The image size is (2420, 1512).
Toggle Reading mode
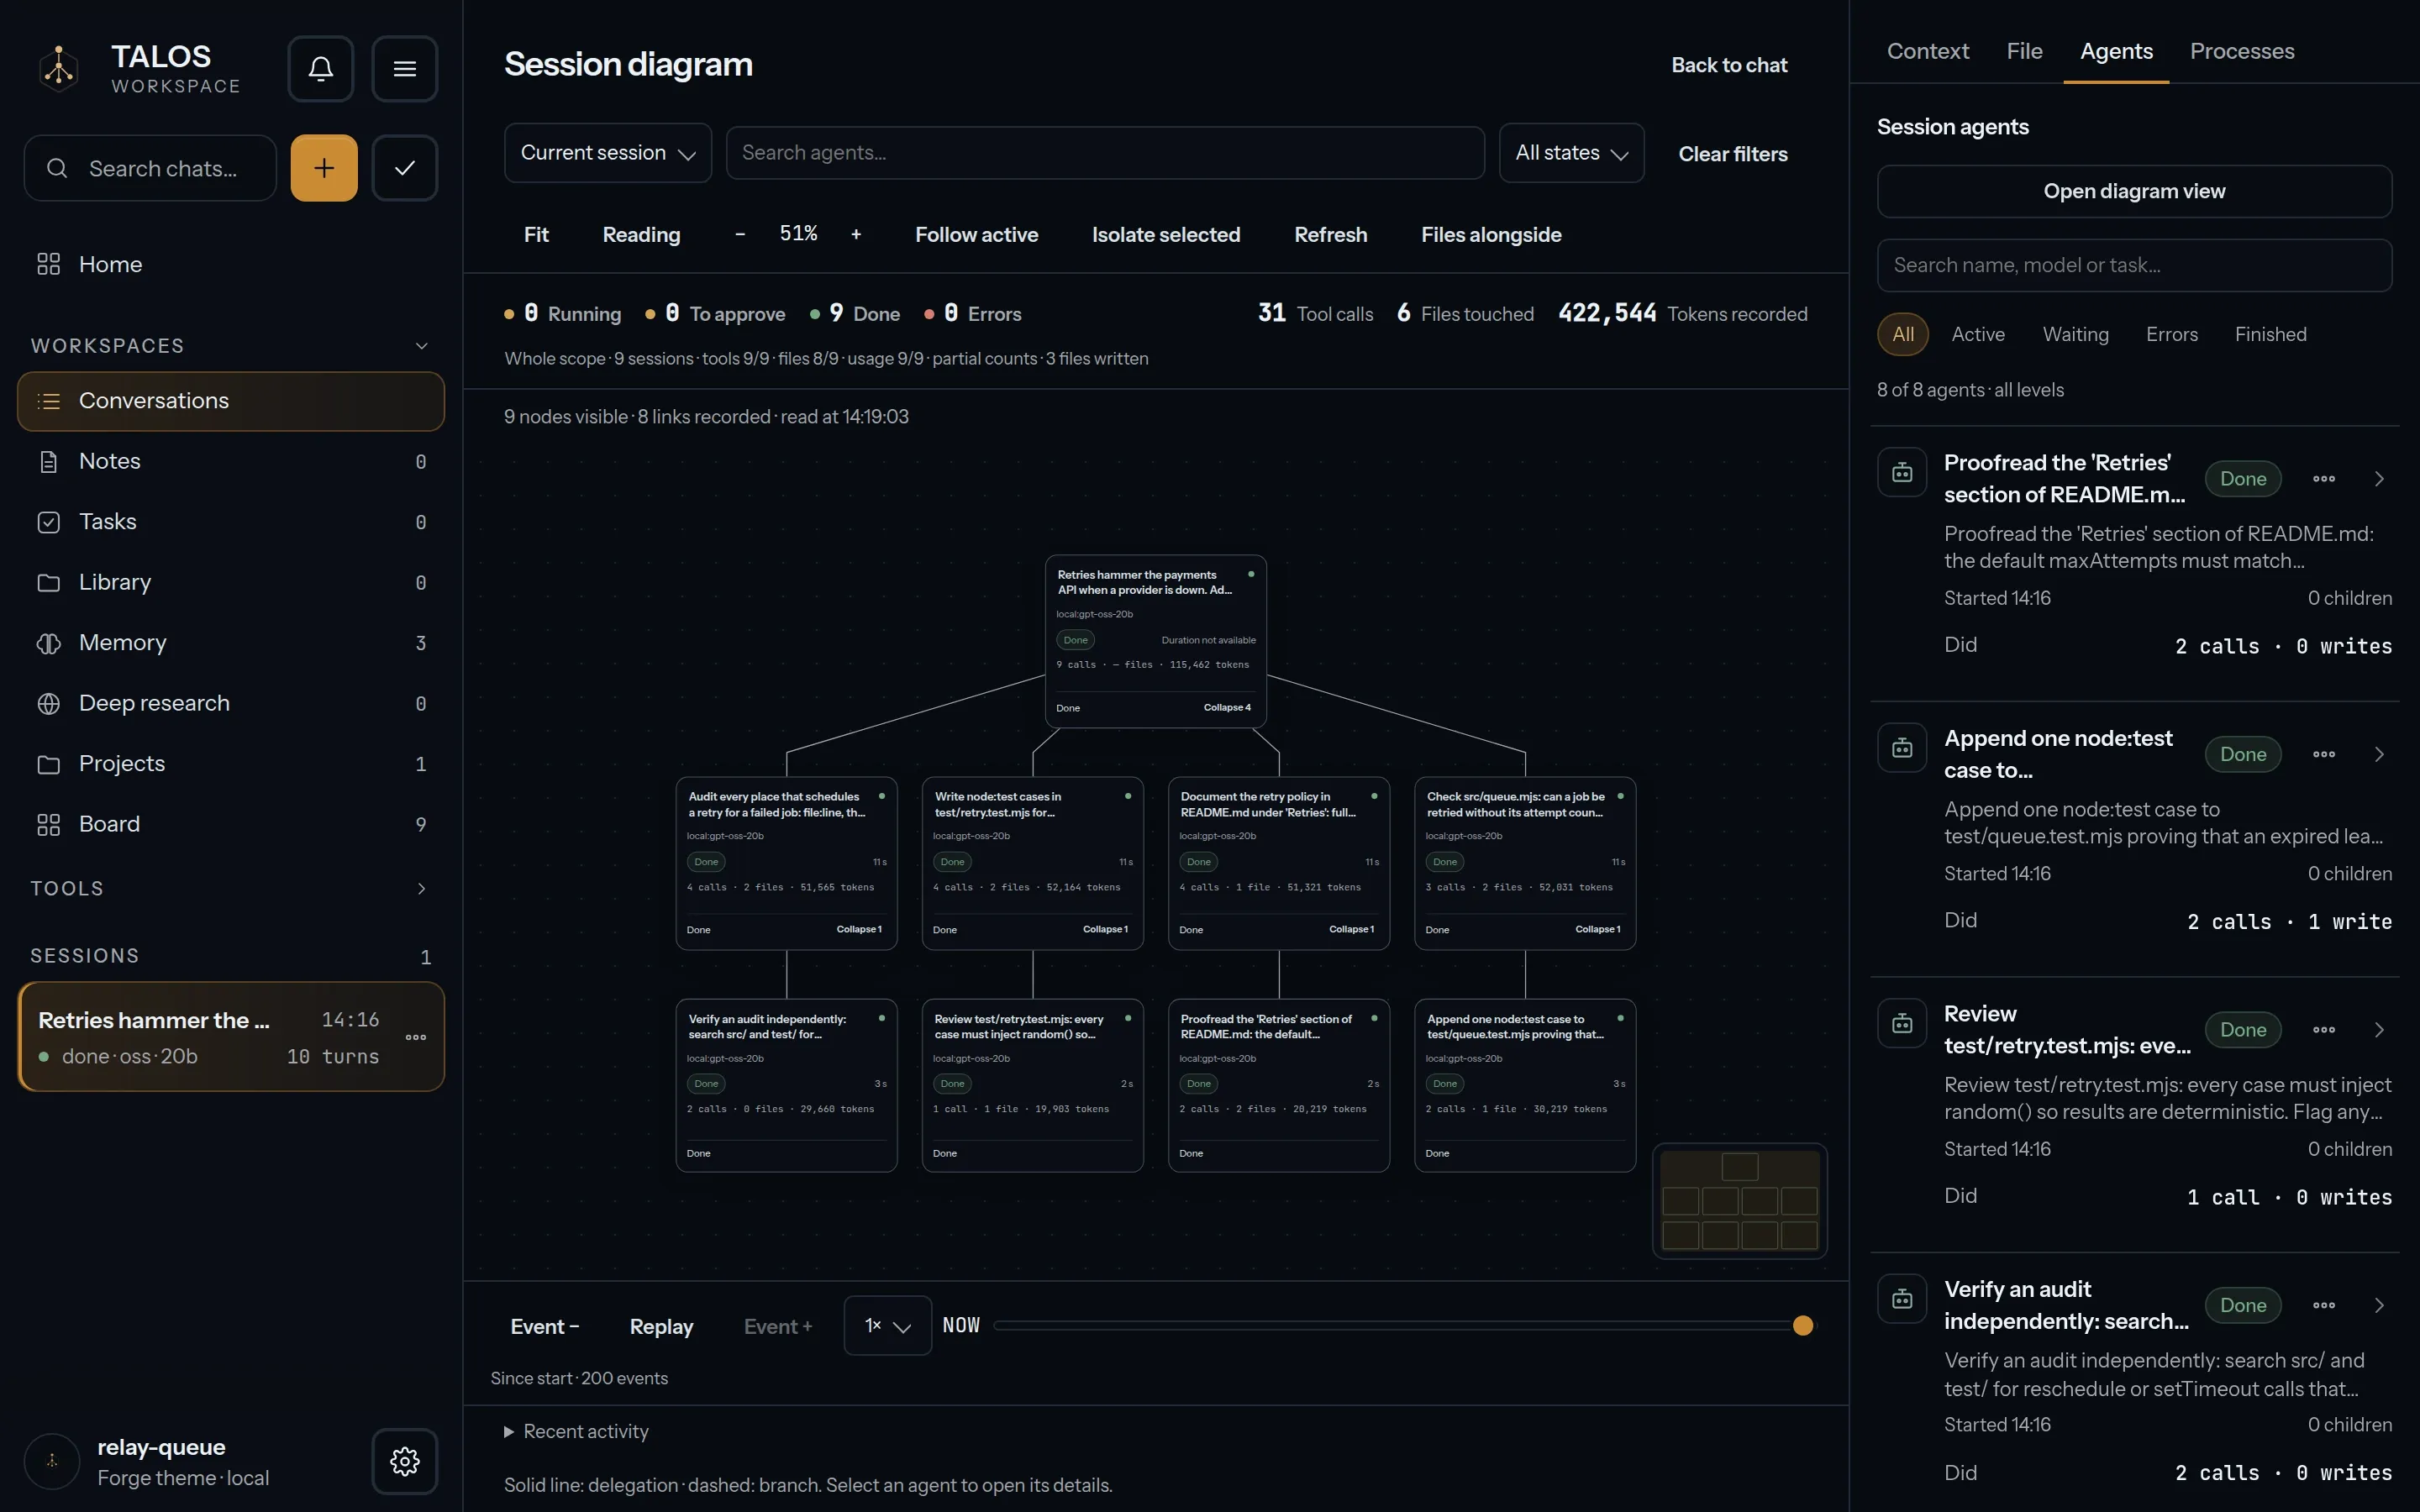click(x=641, y=235)
